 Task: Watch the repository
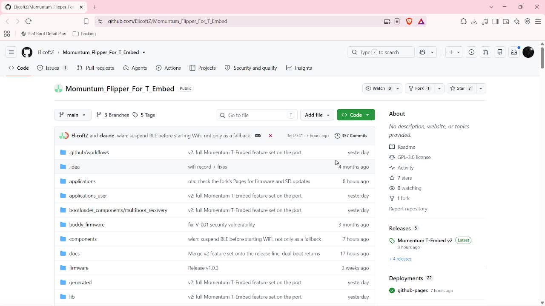click(x=378, y=88)
